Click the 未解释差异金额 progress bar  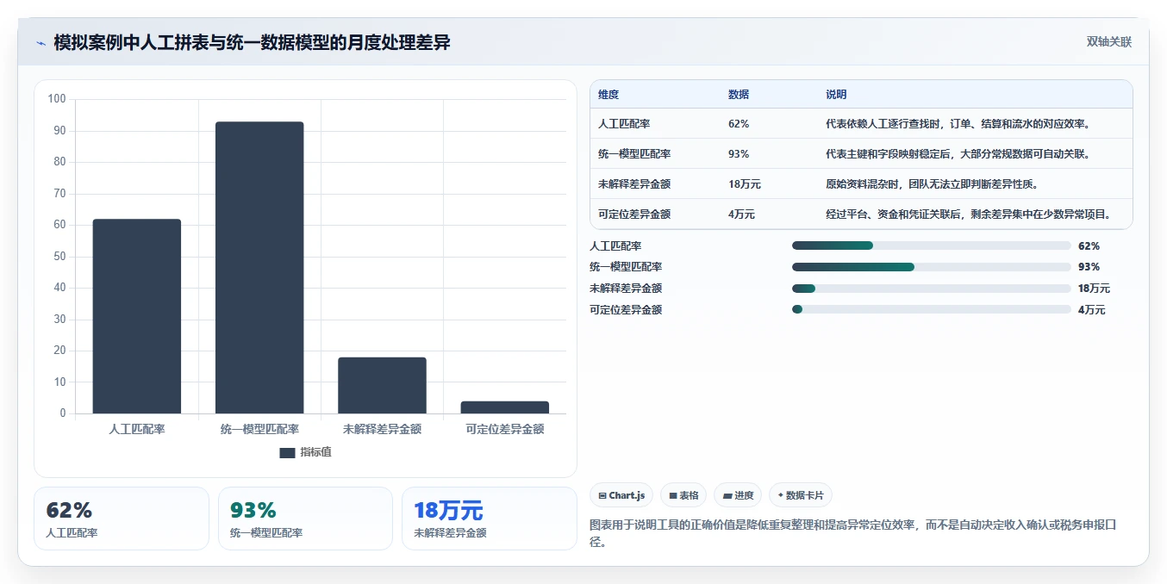(932, 289)
